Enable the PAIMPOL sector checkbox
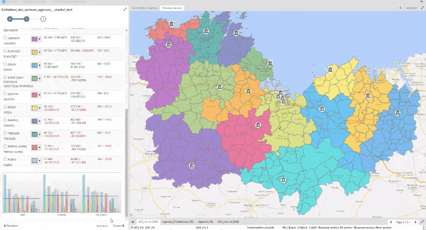The image size is (426, 230). coord(5,120)
